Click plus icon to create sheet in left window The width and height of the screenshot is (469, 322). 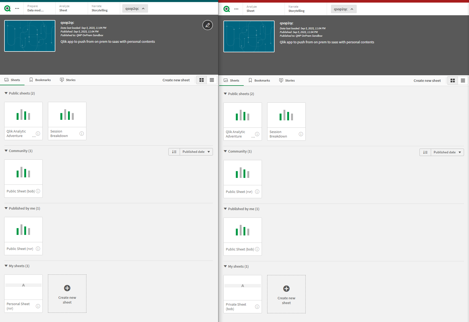(x=67, y=288)
